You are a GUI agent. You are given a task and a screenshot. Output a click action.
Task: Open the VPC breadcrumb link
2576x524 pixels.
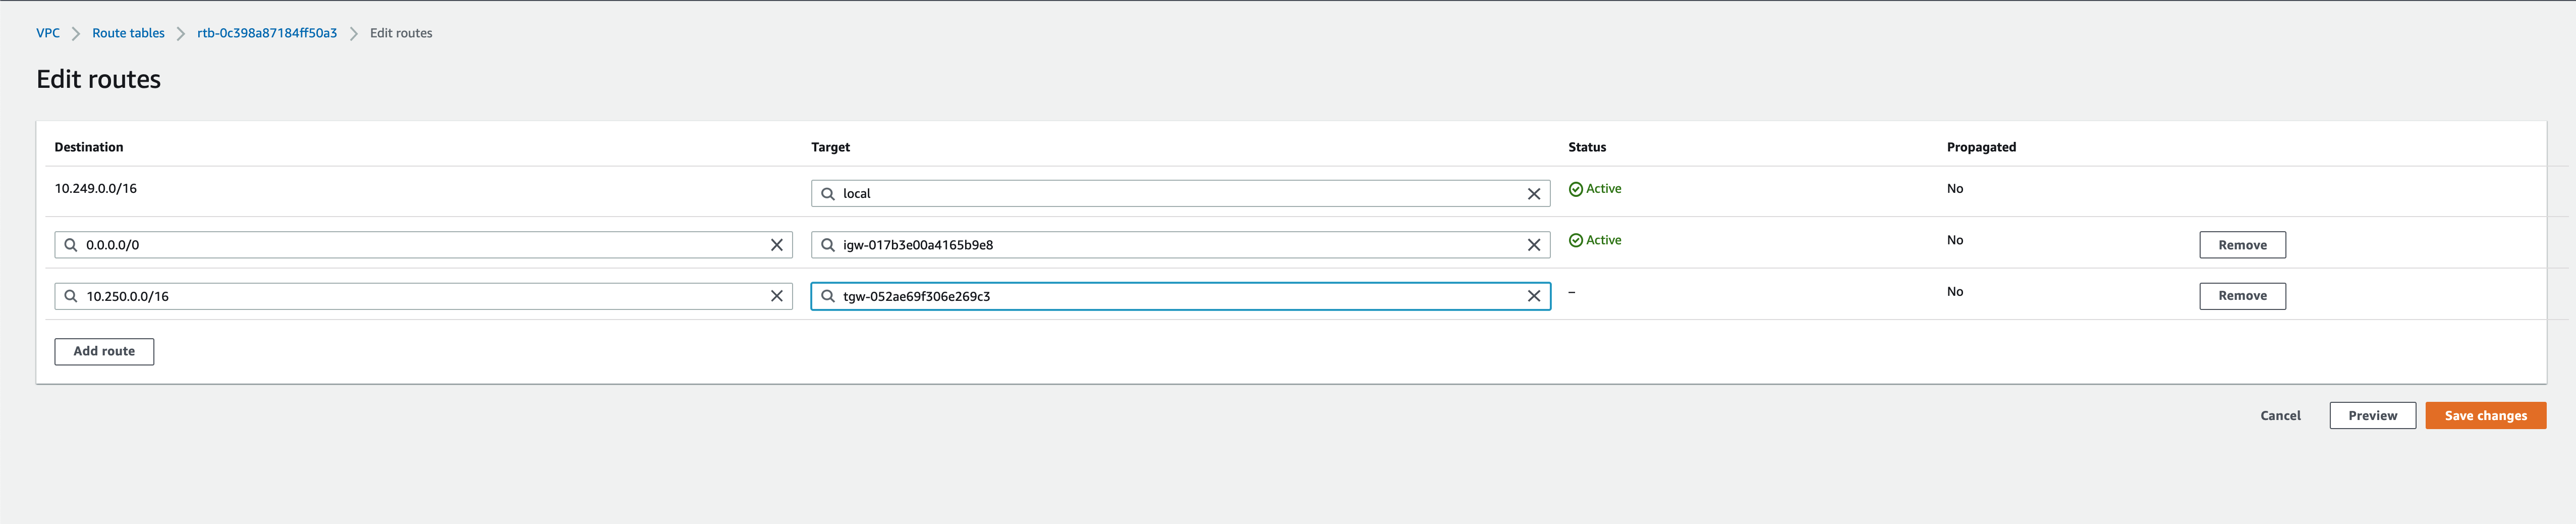point(48,33)
